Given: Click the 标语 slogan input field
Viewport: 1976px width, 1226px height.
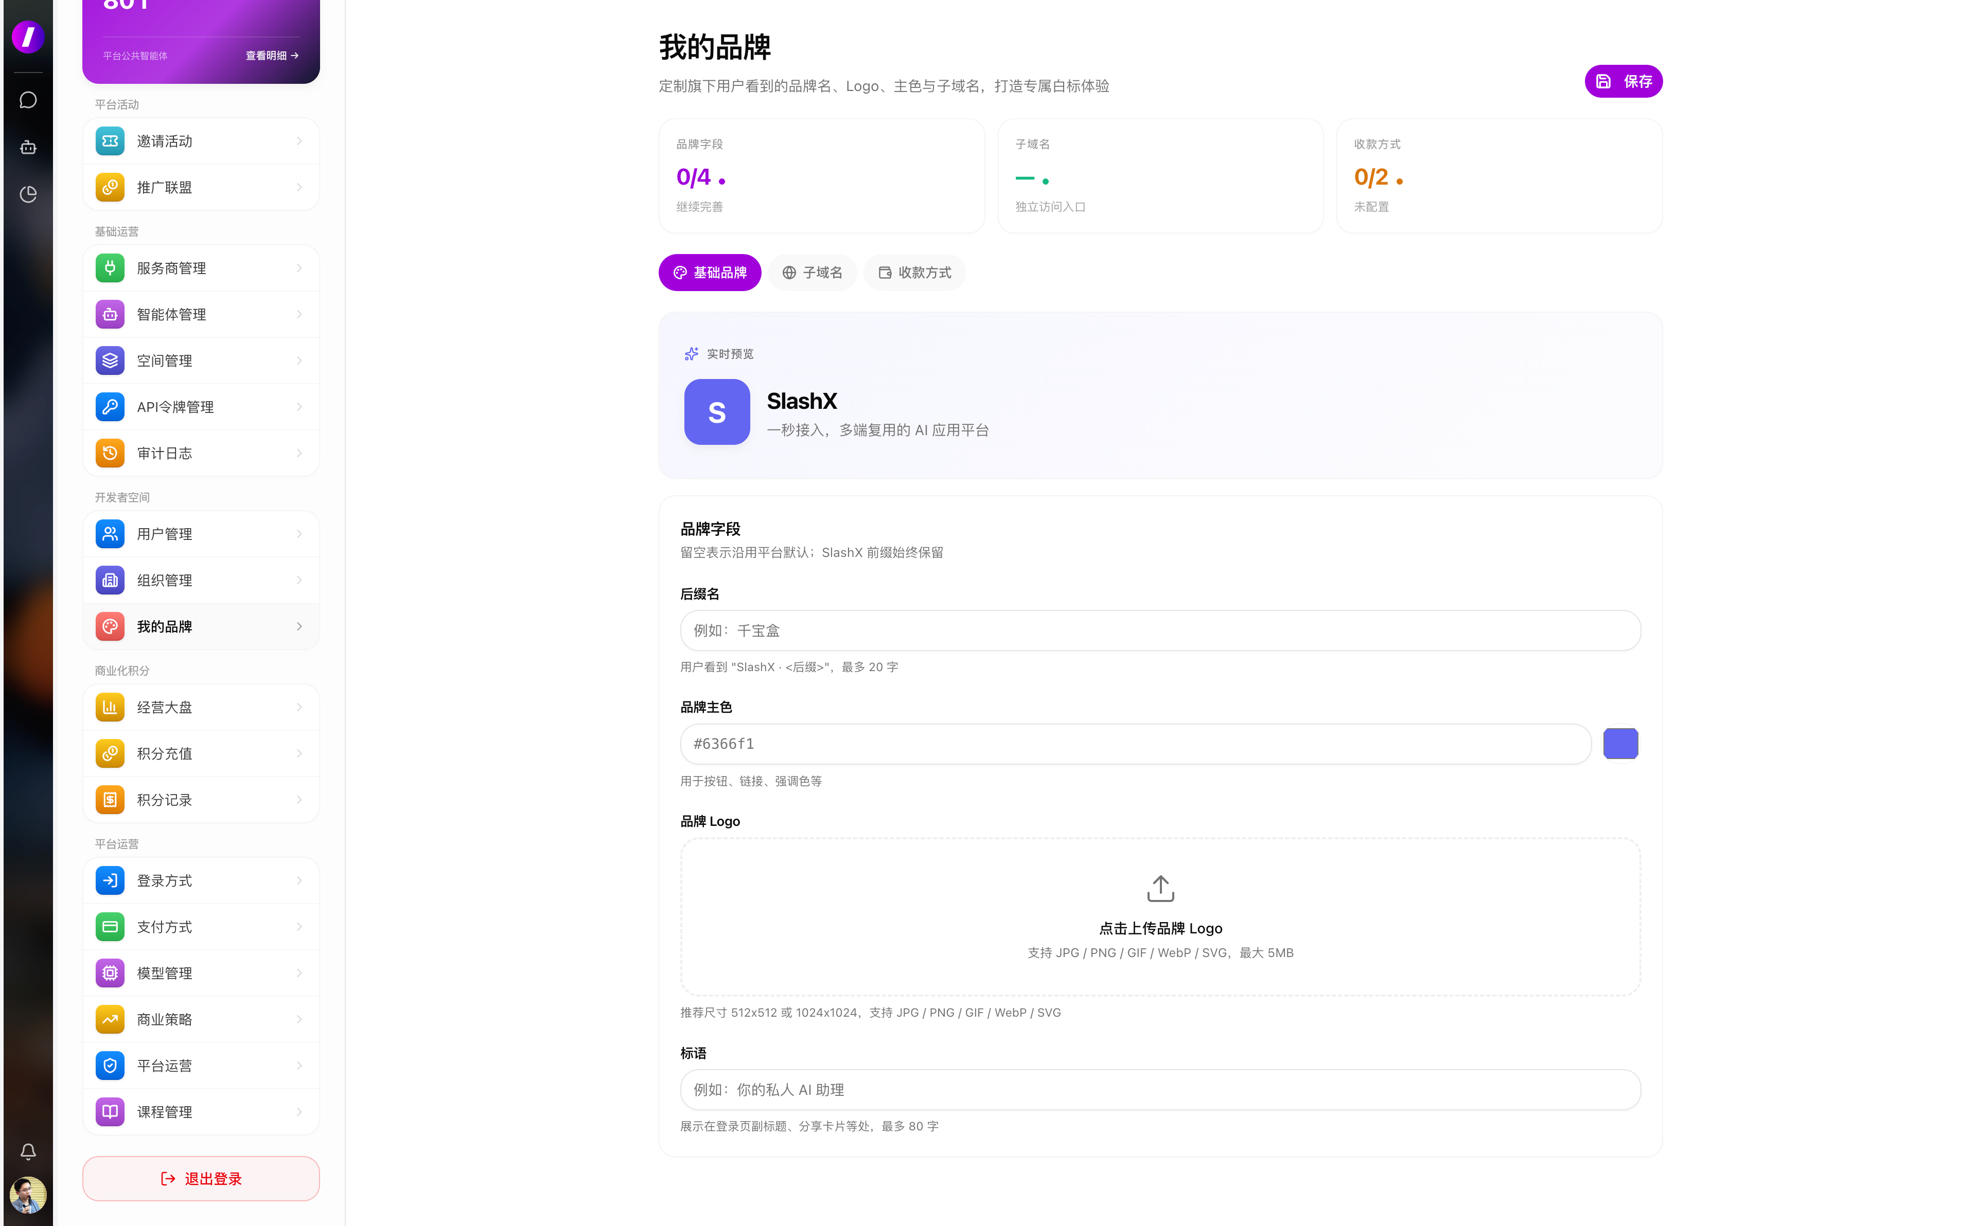Looking at the screenshot, I should pyautogui.click(x=1161, y=1090).
